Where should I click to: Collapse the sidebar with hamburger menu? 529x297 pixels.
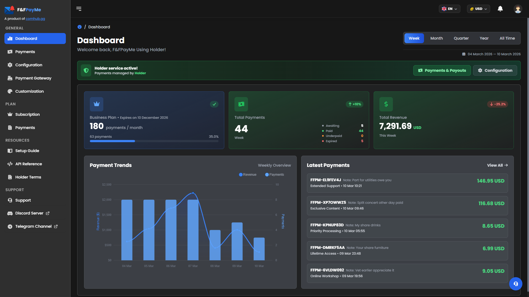[x=79, y=9]
